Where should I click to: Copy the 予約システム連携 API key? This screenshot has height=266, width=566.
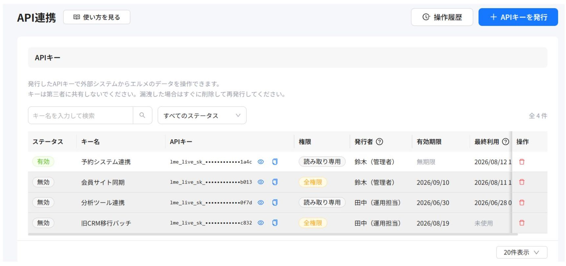point(275,162)
